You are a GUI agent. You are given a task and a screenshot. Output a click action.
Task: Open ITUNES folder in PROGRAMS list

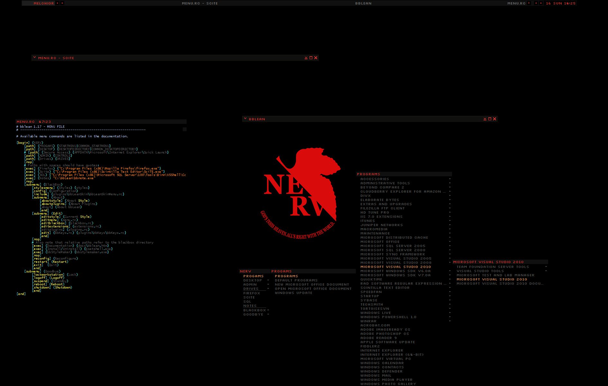(368, 221)
